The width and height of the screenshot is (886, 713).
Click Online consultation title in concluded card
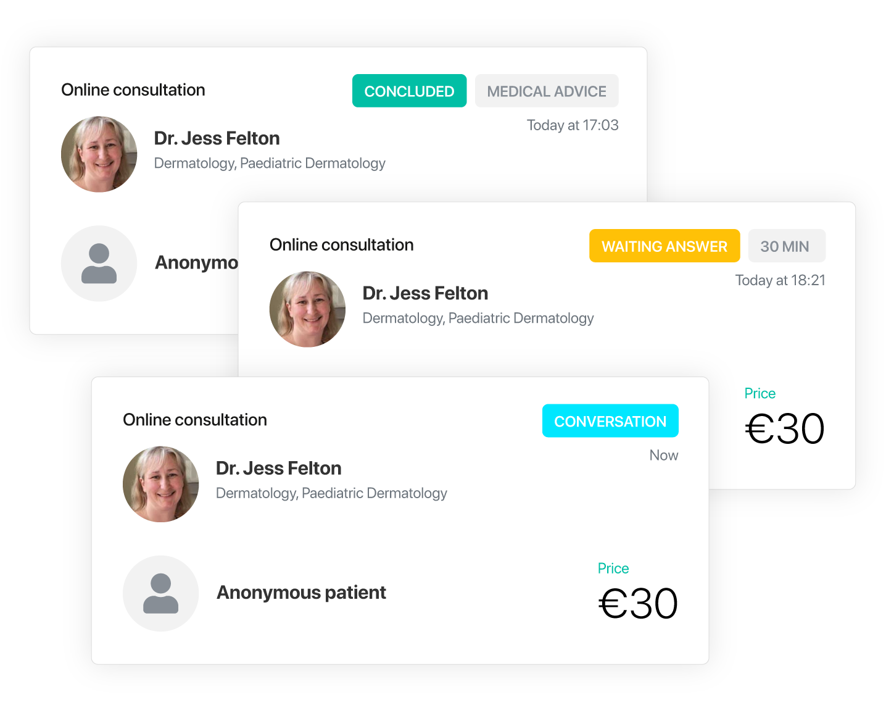click(133, 90)
